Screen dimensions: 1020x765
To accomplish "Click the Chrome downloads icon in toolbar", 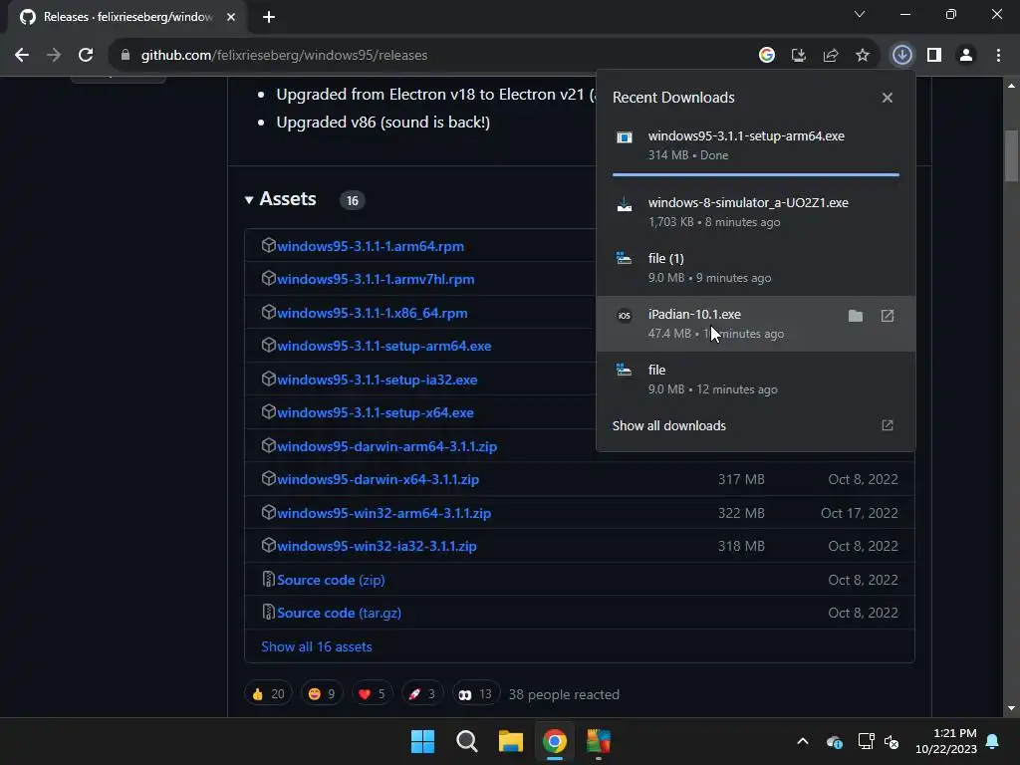I will [901, 55].
